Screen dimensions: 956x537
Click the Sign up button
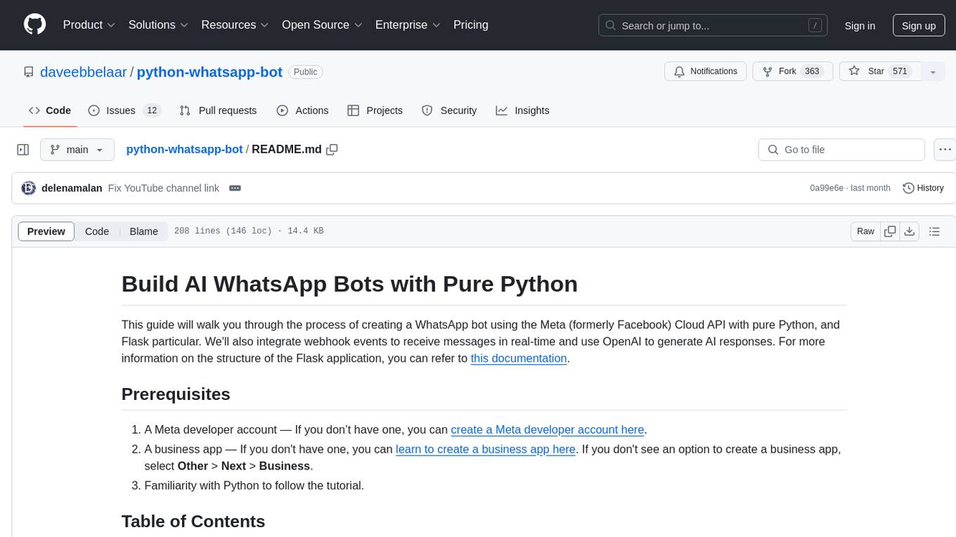(919, 25)
